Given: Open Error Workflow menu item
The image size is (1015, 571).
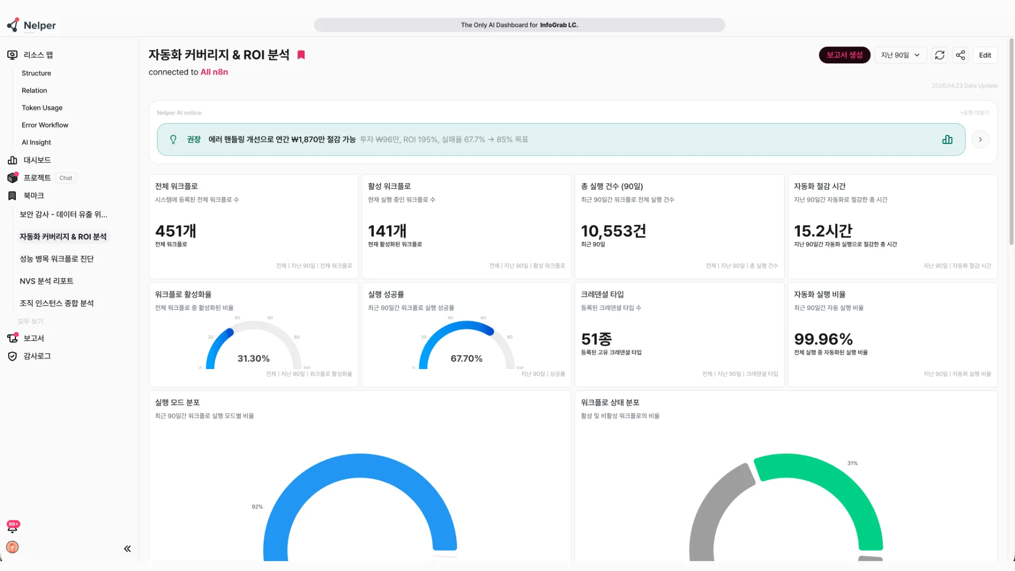Looking at the screenshot, I should (x=45, y=125).
